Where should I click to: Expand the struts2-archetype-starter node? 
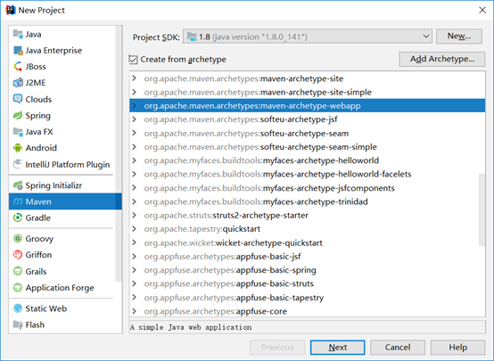[135, 215]
